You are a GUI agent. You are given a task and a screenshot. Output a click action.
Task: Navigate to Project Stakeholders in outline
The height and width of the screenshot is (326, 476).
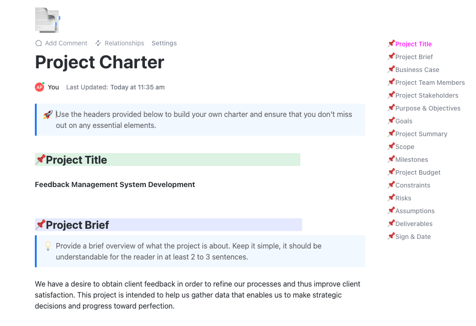[x=426, y=95]
